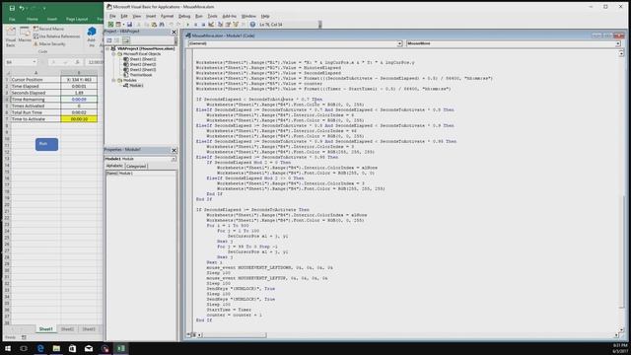
Task: Open the Run menu in VBA editor
Action: click(199, 16)
